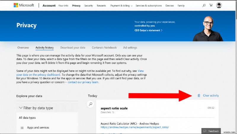The width and height of the screenshot is (237, 134).
Task: Open the Cortana's Notebook tab
Action: coord(104,47)
